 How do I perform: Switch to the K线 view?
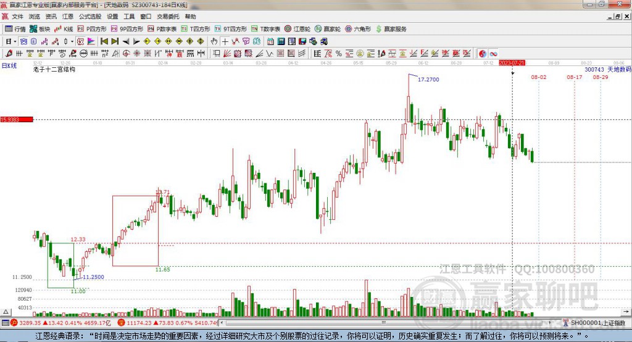coord(64,29)
